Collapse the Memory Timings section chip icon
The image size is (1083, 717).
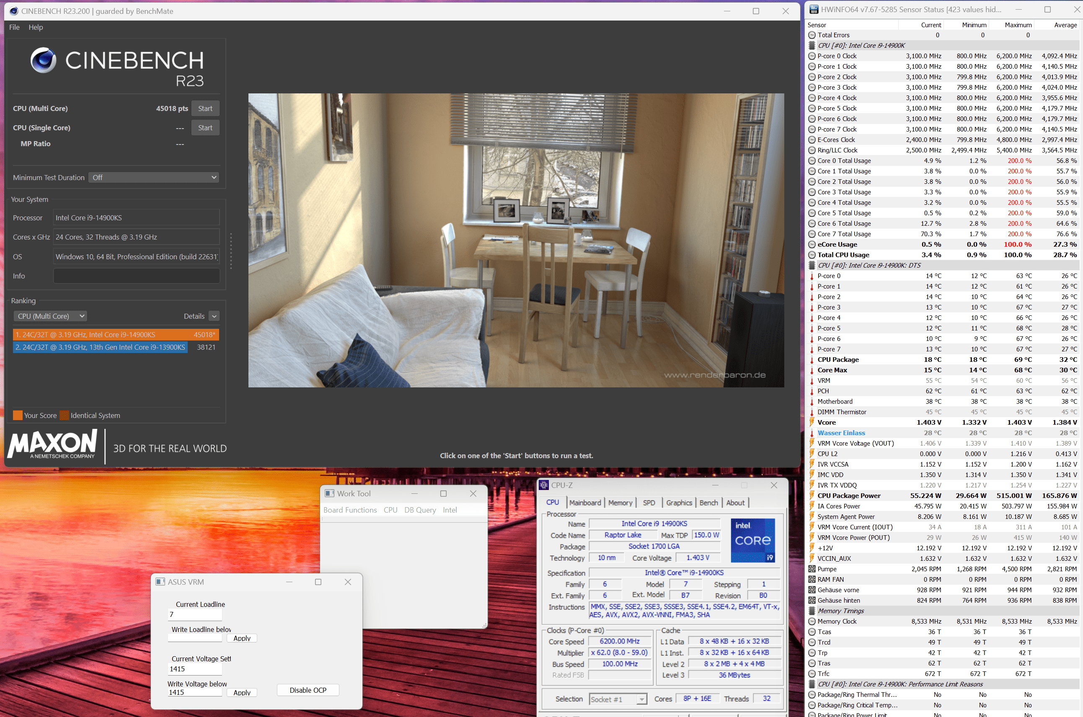click(x=812, y=611)
